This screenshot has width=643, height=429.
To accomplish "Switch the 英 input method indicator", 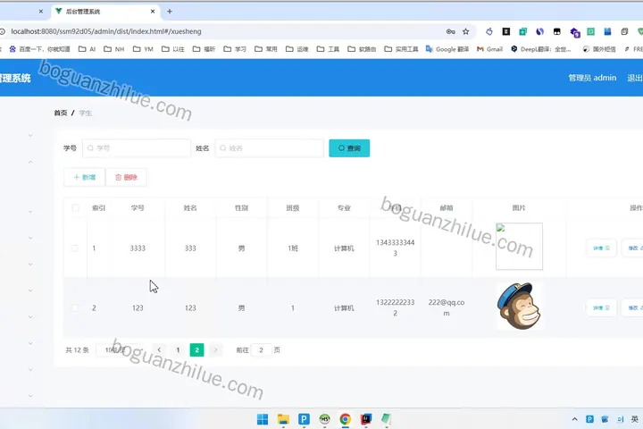I will [635, 419].
